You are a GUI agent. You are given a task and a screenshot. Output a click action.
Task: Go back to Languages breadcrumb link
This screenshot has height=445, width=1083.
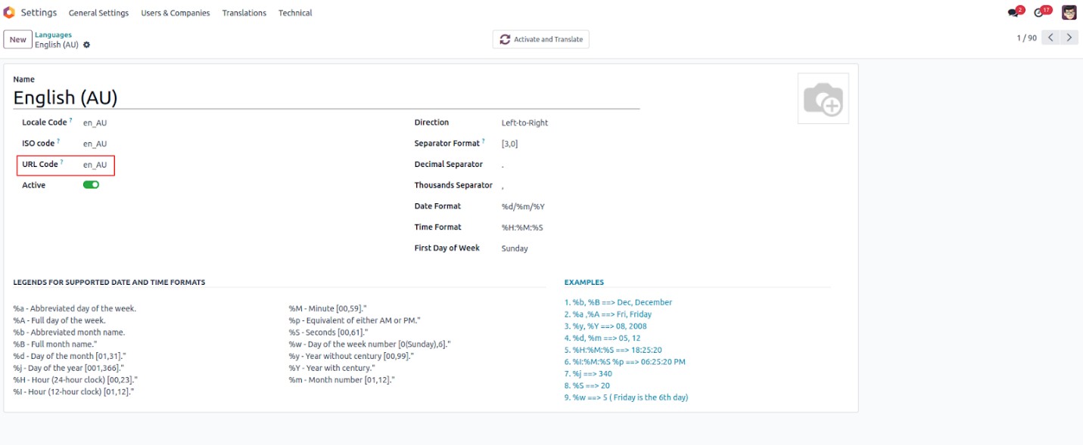[53, 35]
